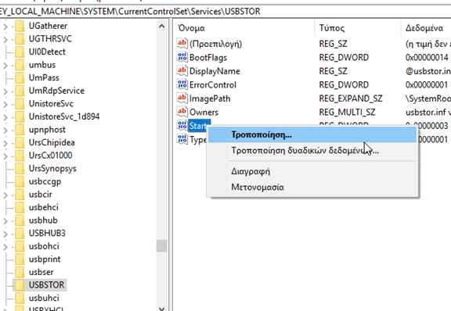
Task: Click the umbus folder icon
Action: pos(20,65)
